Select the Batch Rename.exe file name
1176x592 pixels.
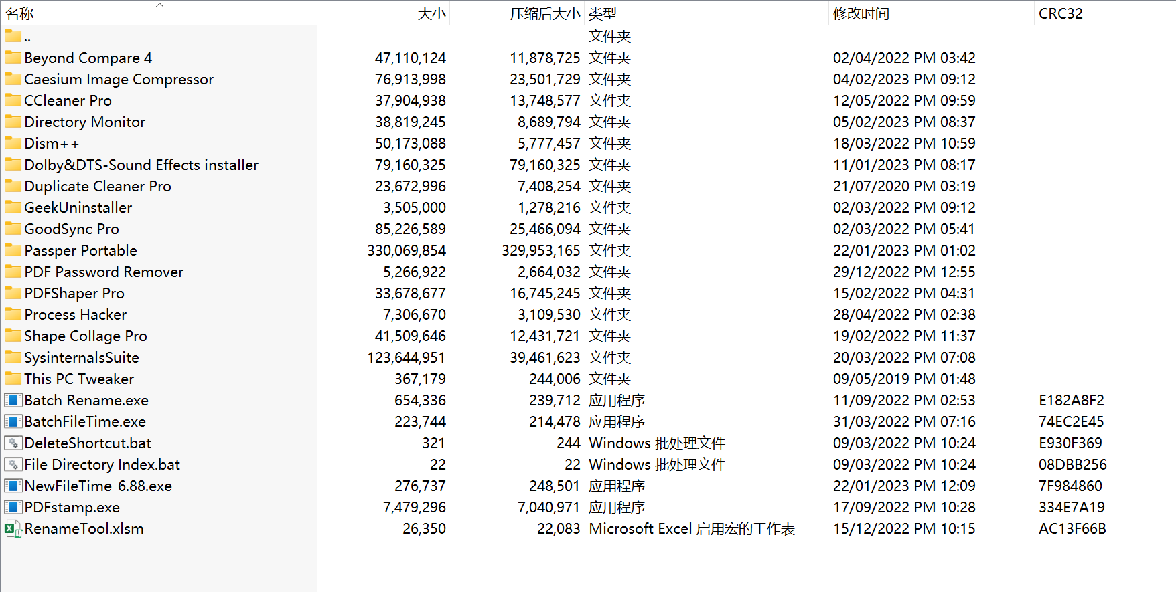[x=86, y=401]
